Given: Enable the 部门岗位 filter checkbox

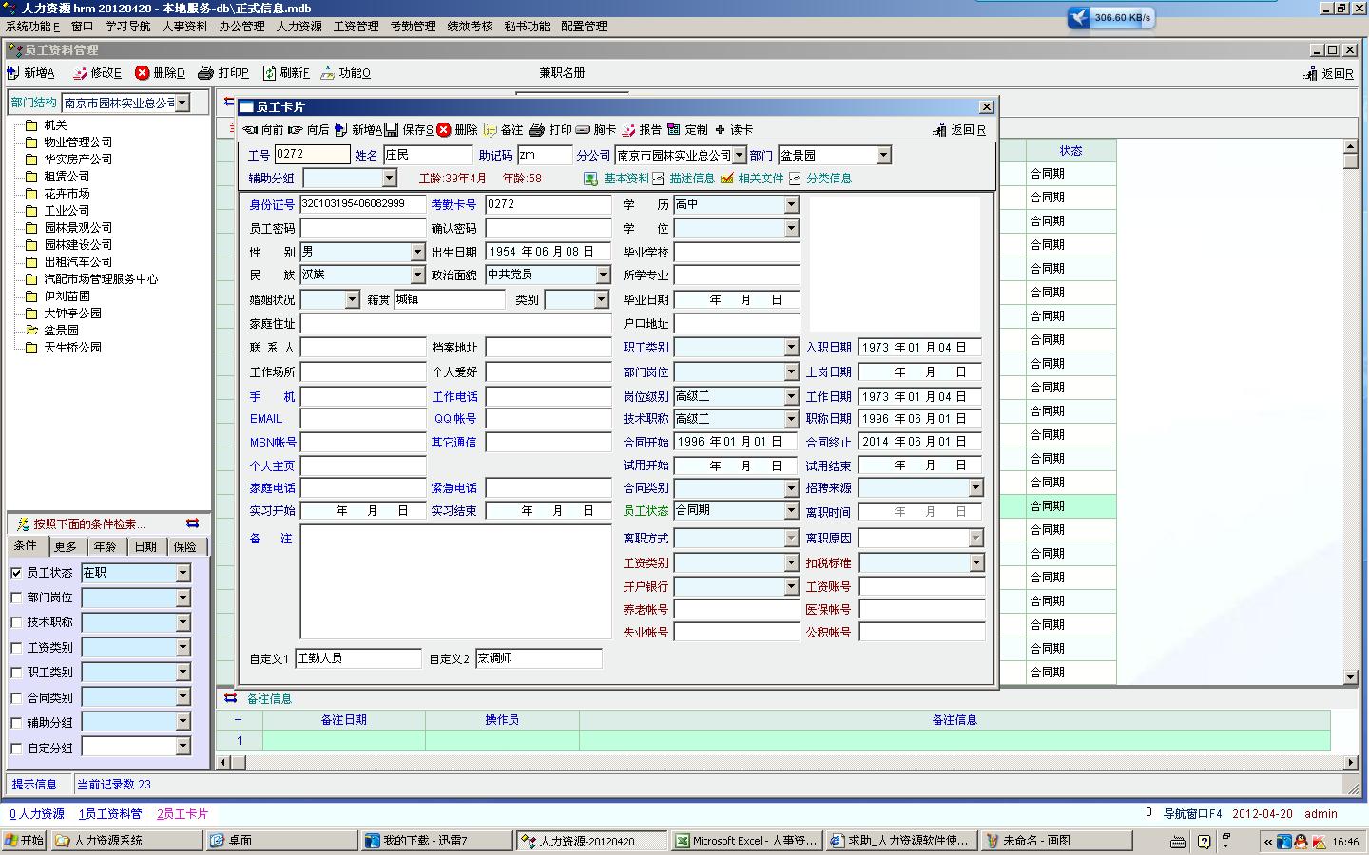Looking at the screenshot, I should 16,598.
